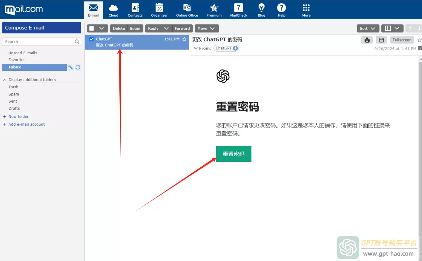Uncheck the ChatGPT email checkbox
The image size is (422, 261).
[91, 39]
